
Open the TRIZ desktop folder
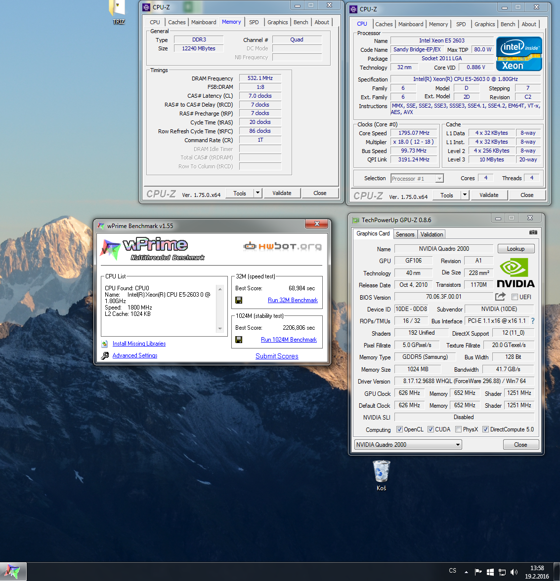pos(118,12)
